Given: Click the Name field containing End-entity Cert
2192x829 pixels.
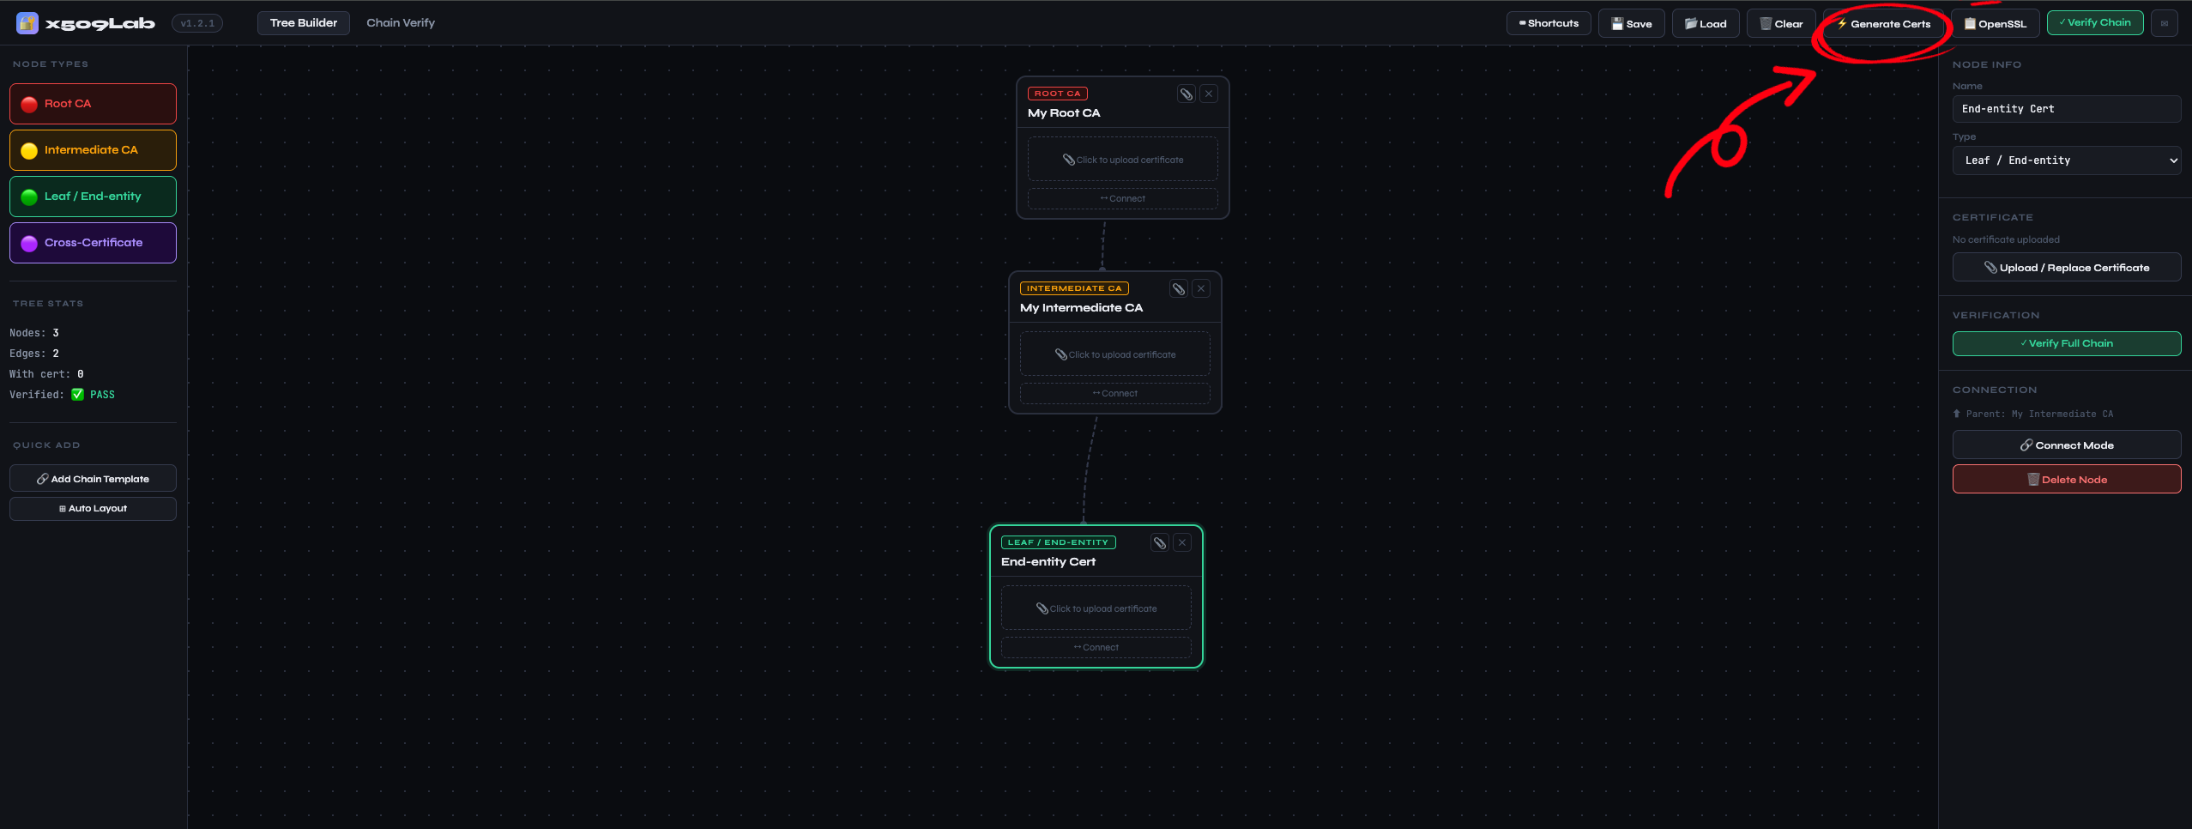Looking at the screenshot, I should point(2066,109).
